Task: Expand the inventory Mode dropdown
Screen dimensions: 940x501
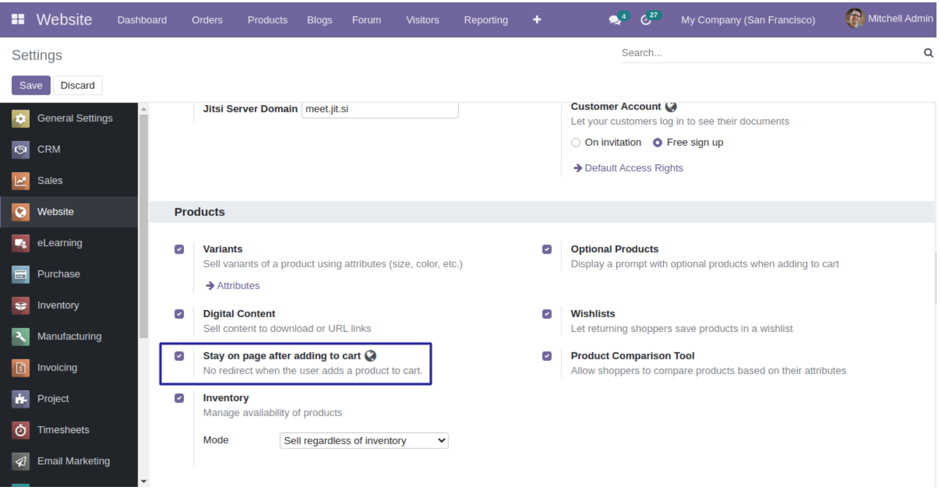Action: (364, 441)
